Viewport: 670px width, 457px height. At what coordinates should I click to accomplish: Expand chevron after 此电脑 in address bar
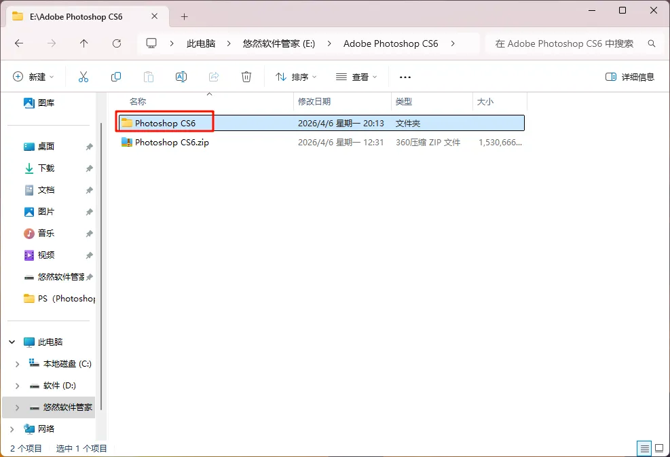(229, 43)
